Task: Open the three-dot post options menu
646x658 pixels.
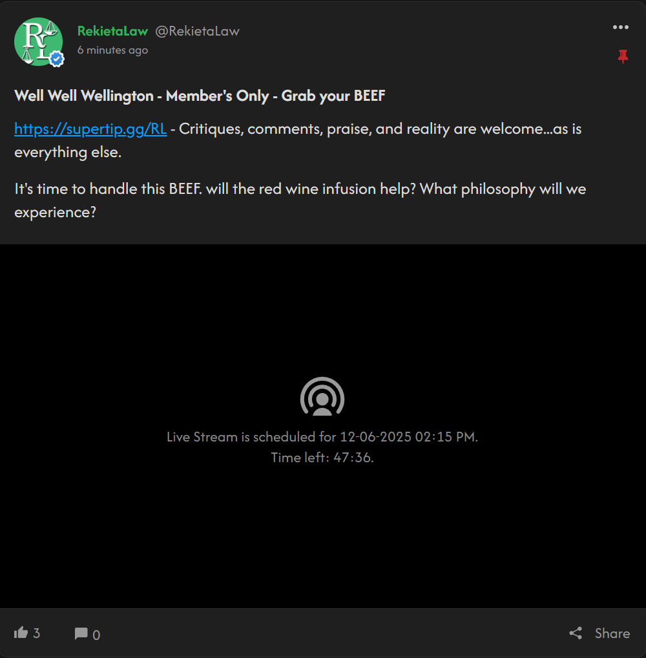Action: tap(620, 27)
